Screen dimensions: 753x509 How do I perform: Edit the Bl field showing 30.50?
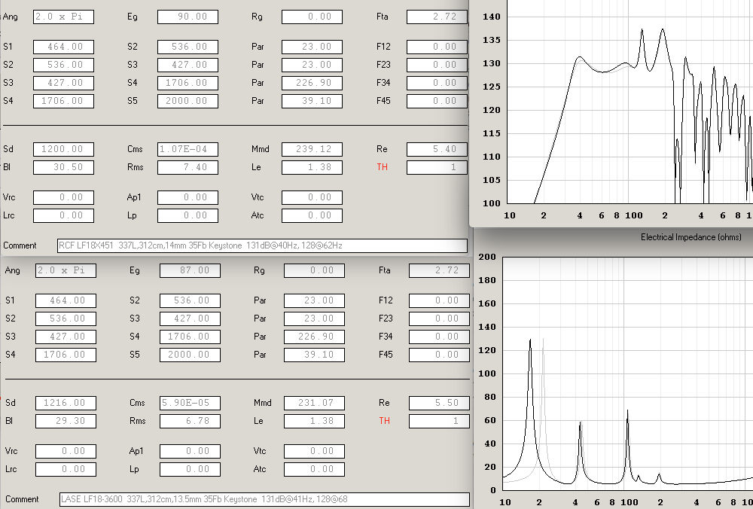pos(63,168)
